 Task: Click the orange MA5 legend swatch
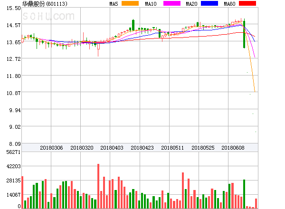coord(130,4)
